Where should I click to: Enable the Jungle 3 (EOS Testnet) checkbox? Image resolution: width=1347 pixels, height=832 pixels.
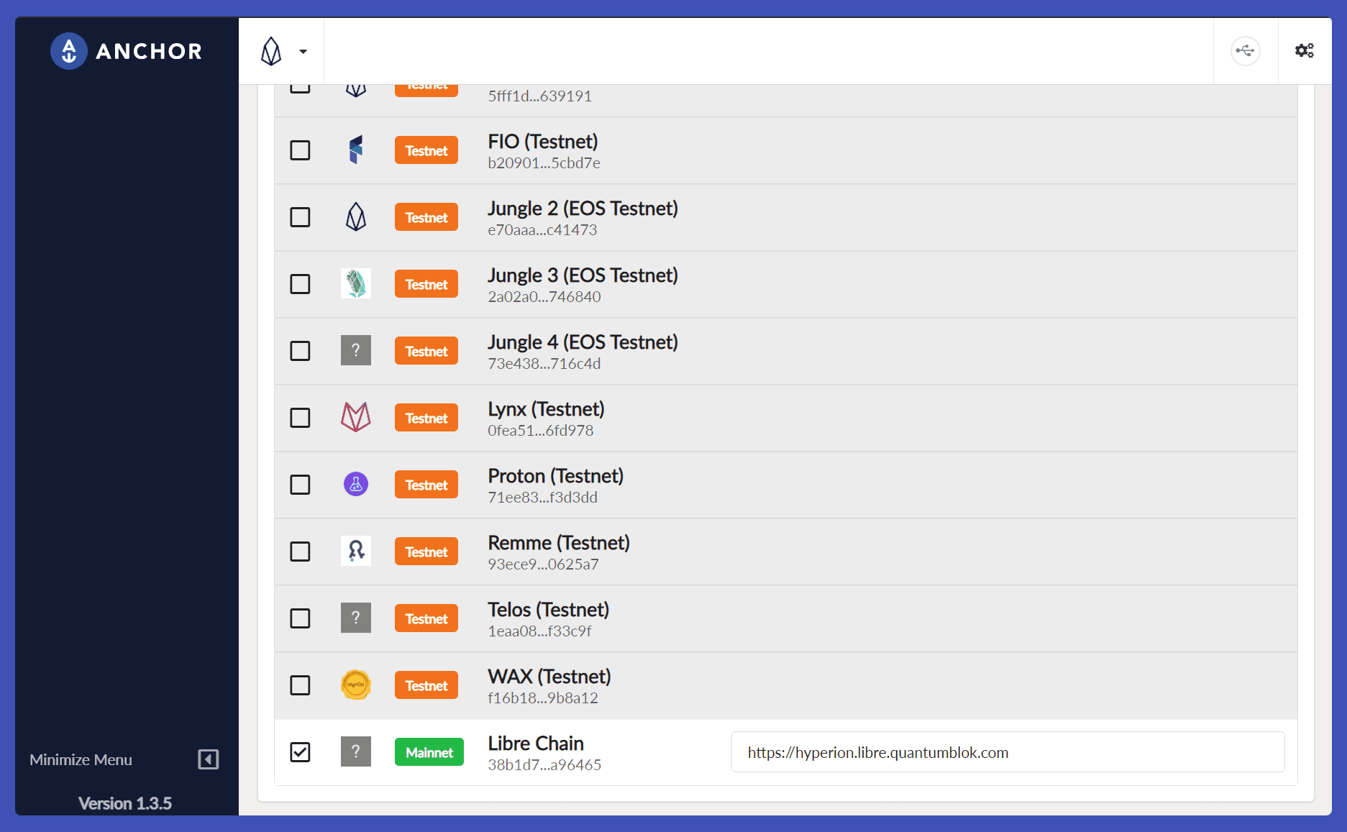pos(300,284)
